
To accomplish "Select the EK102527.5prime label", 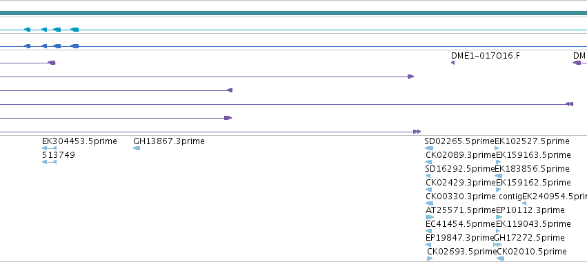I will (532, 141).
